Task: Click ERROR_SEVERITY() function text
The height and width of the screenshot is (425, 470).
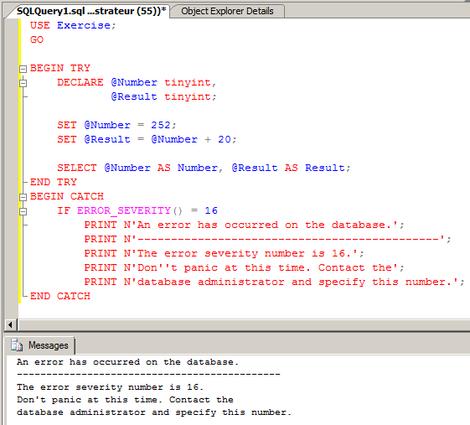Action: coord(130,210)
